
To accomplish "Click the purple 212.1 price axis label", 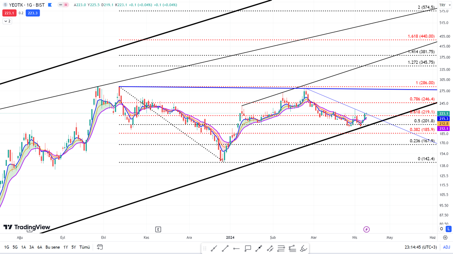I will (x=443, y=129).
